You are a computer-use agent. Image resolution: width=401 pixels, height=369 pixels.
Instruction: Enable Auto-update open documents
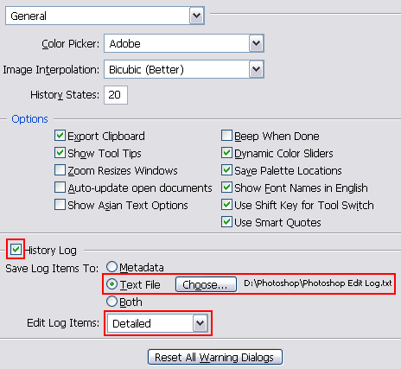pos(60,188)
